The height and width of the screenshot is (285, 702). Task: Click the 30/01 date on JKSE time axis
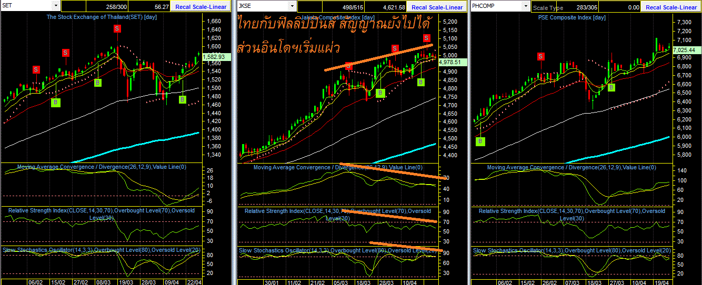pyautogui.click(x=272, y=281)
